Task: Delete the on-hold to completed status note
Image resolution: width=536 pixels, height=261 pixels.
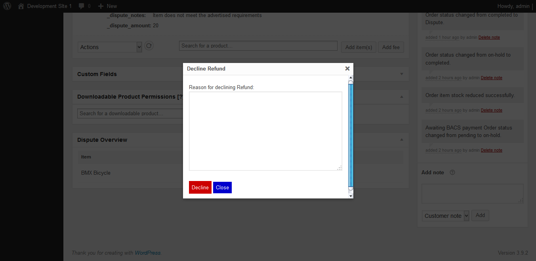Action: pyautogui.click(x=492, y=78)
